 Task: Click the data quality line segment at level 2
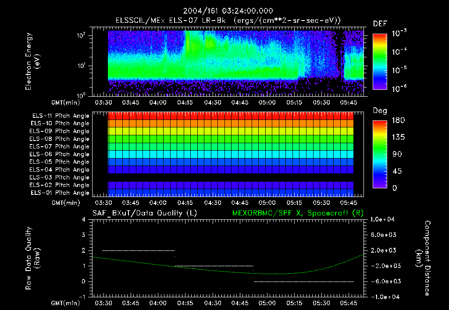(138, 250)
